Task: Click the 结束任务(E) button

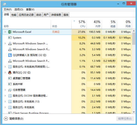Action: pyautogui.click(x=125, y=119)
